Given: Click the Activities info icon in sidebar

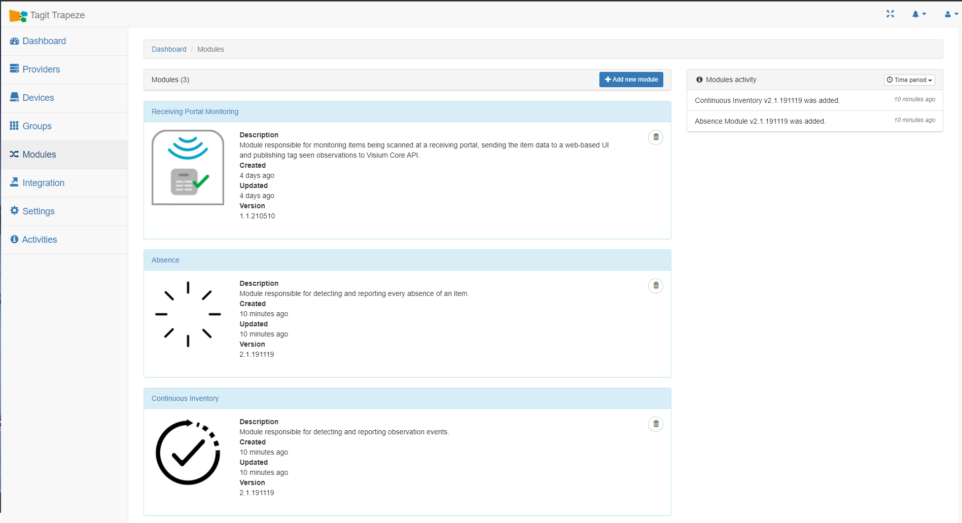Looking at the screenshot, I should click(x=14, y=239).
